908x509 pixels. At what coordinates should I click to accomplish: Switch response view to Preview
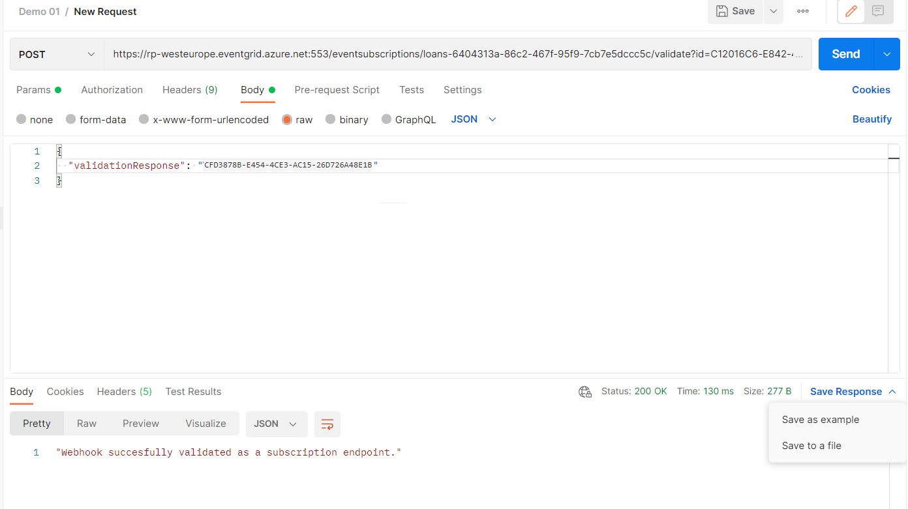click(x=141, y=424)
